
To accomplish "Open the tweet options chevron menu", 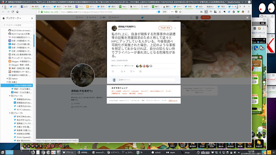I will click(x=175, y=28).
